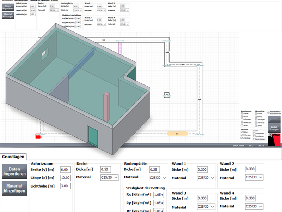The width and height of the screenshot is (282, 212).
Task: Enable Öffnungen checkbox under Koordinaten
Action: click(x=241, y=119)
